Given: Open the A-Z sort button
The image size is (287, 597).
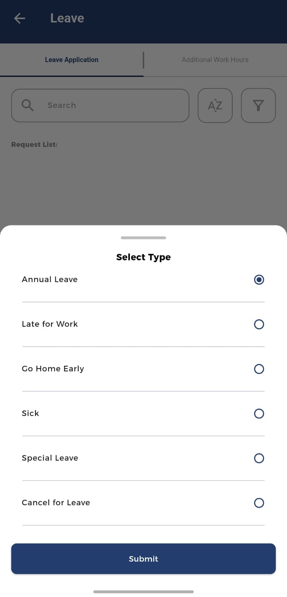Looking at the screenshot, I should (x=215, y=105).
